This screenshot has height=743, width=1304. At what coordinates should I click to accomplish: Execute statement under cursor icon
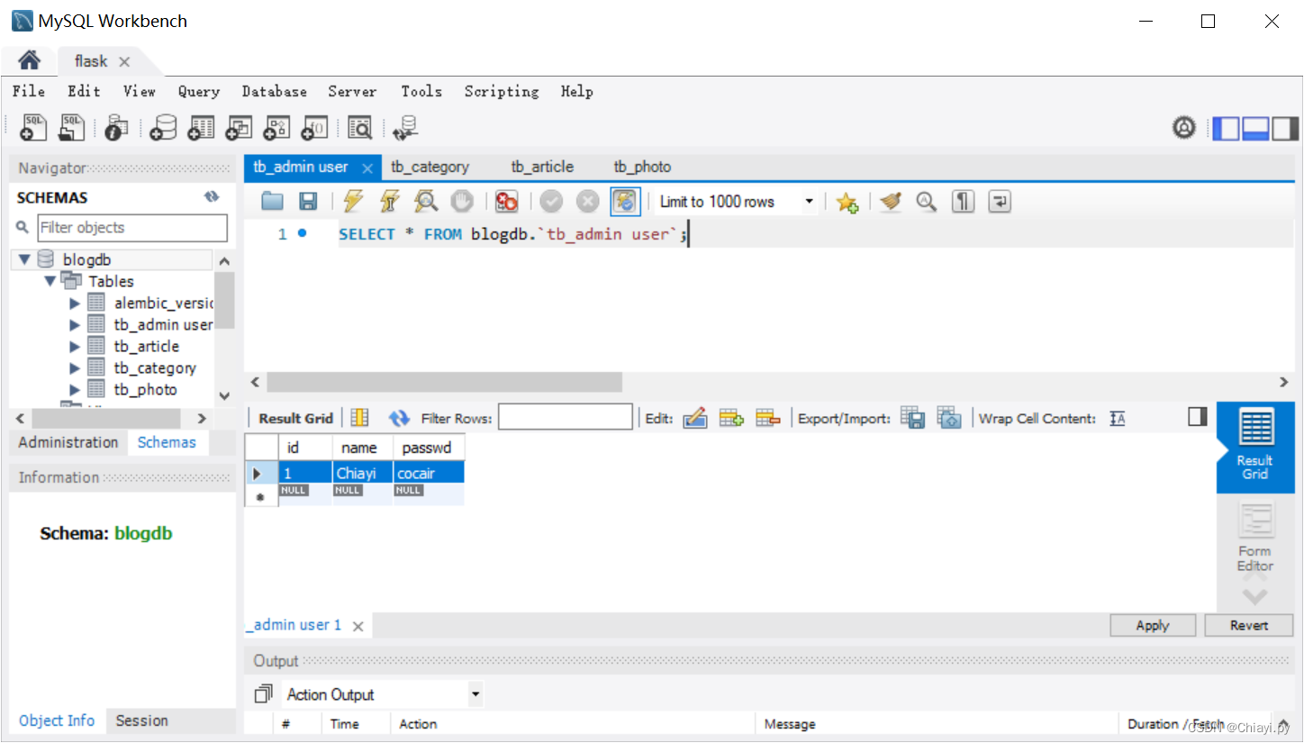(389, 202)
